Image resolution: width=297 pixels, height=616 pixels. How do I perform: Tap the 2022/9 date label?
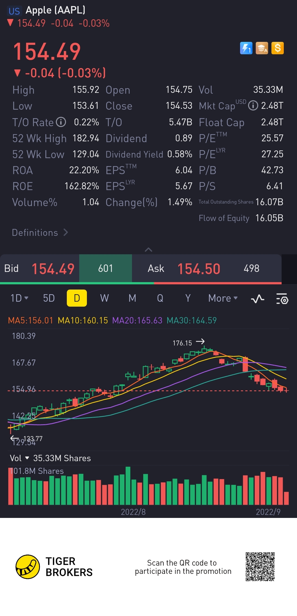pyautogui.click(x=268, y=512)
